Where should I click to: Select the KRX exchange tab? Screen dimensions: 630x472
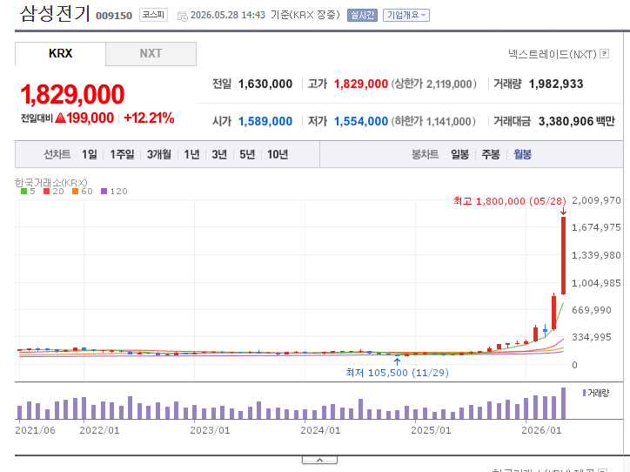coord(60,53)
